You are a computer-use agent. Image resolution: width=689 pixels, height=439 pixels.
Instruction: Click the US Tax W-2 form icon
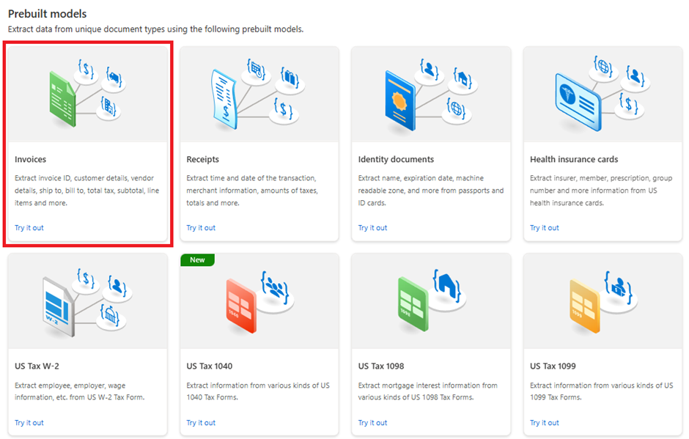click(x=58, y=303)
